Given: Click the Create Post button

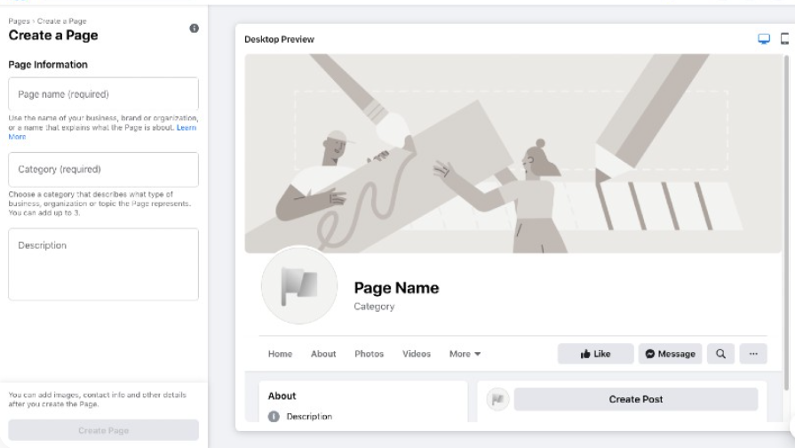Looking at the screenshot, I should (635, 399).
